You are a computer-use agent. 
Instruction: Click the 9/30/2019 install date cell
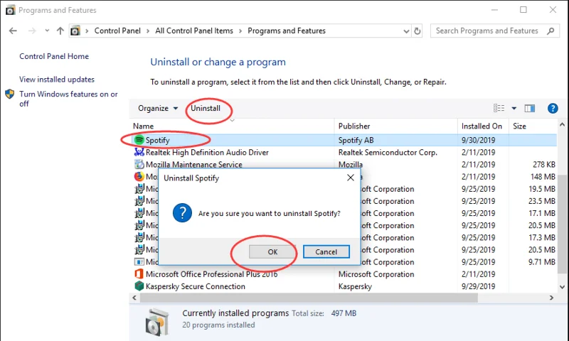tap(478, 140)
